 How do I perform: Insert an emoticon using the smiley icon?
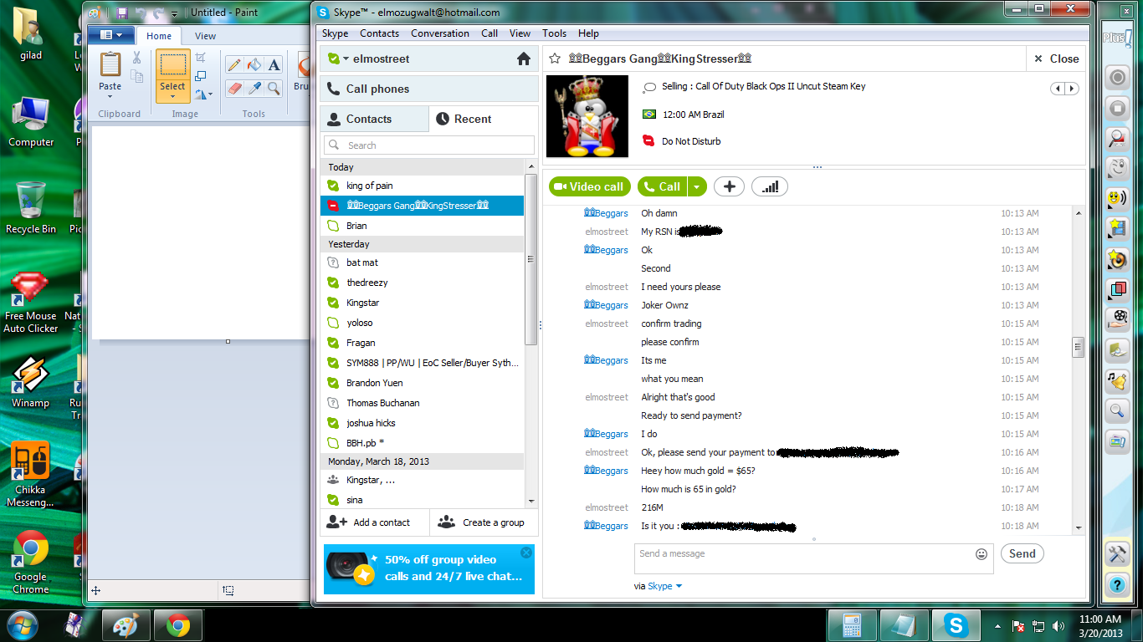point(982,554)
